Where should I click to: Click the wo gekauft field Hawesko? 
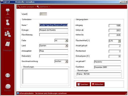coord(107,62)
